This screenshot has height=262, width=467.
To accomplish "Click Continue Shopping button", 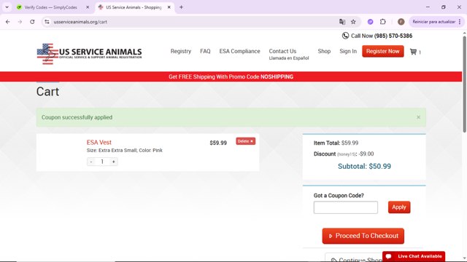I will coord(355,258).
